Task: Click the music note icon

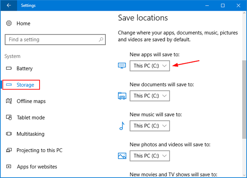Action: pos(121,126)
